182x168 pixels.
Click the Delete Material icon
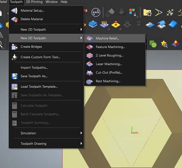[14, 19]
